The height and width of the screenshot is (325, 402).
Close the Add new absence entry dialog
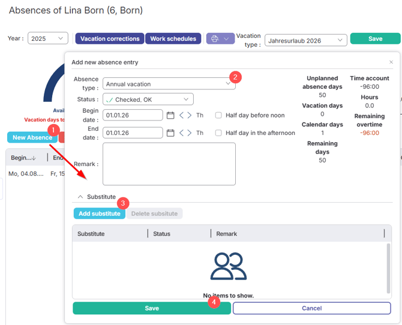391,62
